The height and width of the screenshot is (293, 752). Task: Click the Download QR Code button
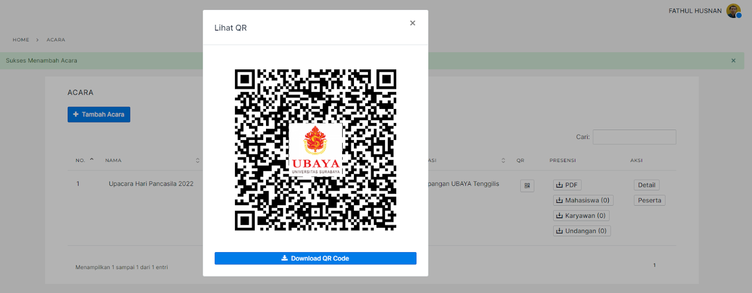[315, 258]
